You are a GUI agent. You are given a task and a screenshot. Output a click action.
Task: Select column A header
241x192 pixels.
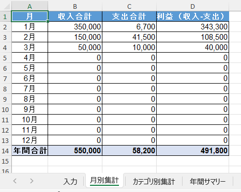click(x=29, y=6)
